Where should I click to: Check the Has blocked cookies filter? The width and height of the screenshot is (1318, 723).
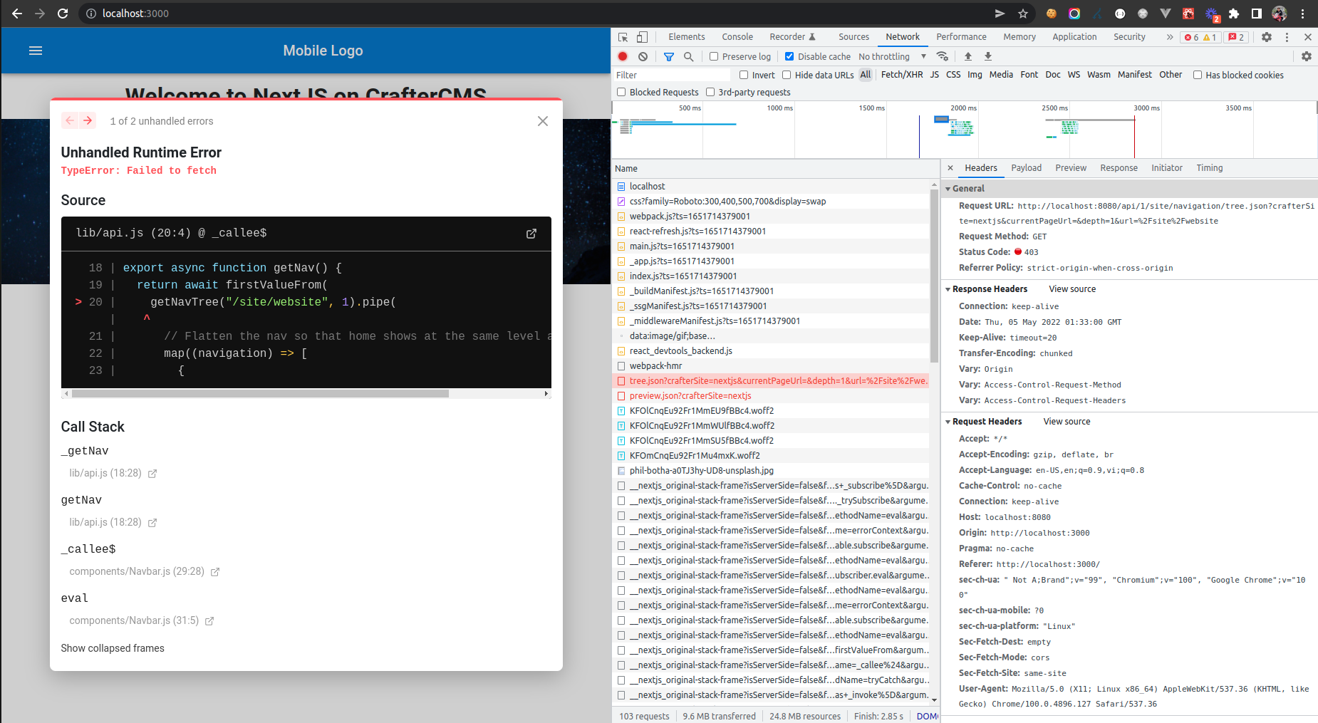tap(1197, 75)
